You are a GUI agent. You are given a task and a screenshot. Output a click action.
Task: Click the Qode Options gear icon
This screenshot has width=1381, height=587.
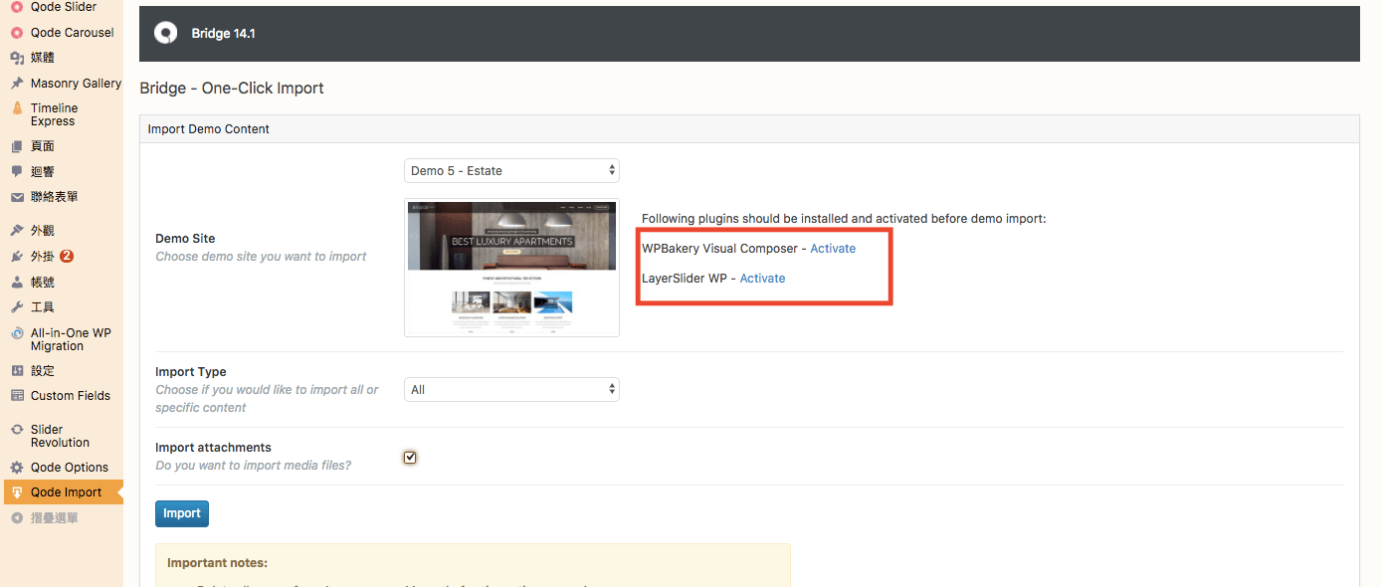click(x=17, y=468)
